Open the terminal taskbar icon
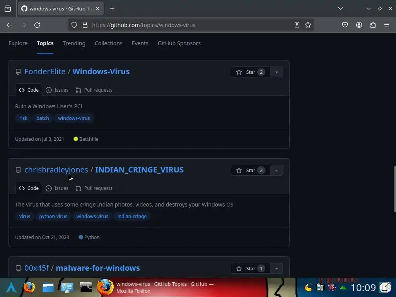The width and height of the screenshot is (396, 297). (x=86, y=287)
